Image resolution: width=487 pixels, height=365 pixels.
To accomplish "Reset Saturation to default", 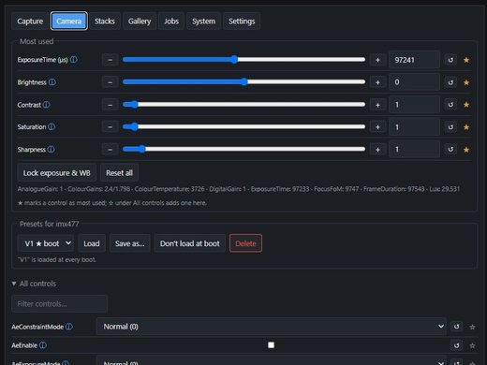I will click(450, 127).
